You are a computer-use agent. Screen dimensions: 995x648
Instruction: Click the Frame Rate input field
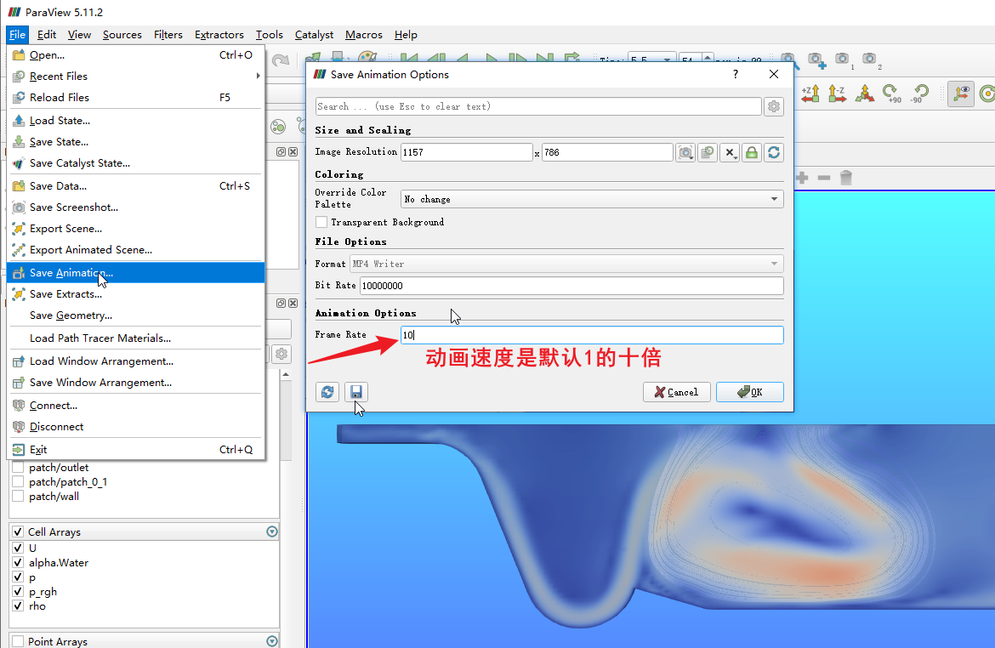pos(592,335)
